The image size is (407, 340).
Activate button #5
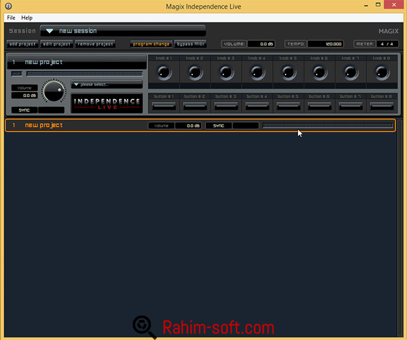(289, 106)
